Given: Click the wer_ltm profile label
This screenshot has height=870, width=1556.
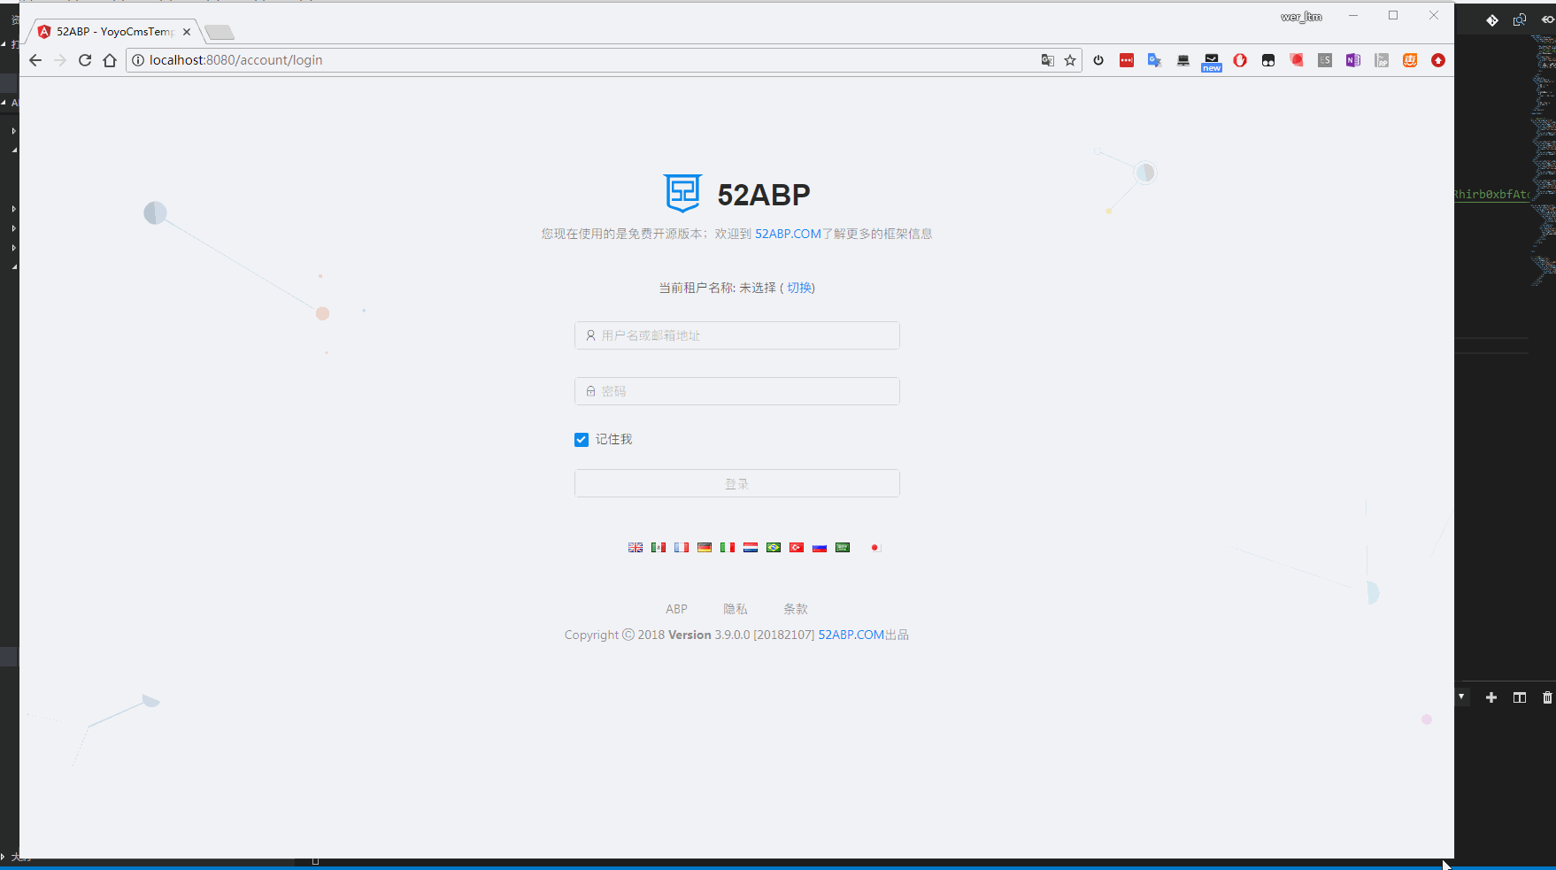Looking at the screenshot, I should point(1301,17).
